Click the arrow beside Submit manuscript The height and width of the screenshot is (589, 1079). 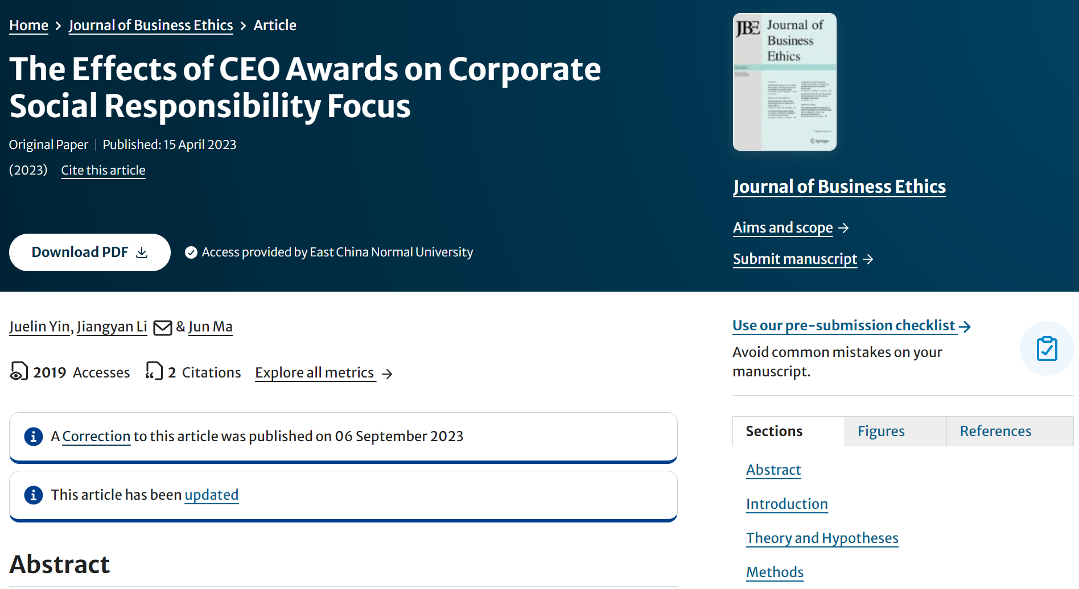868,259
